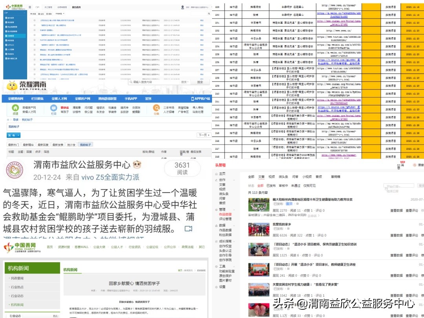Click the 开始日期 date field in 头条号
424x318 pixels.
pos(399,186)
